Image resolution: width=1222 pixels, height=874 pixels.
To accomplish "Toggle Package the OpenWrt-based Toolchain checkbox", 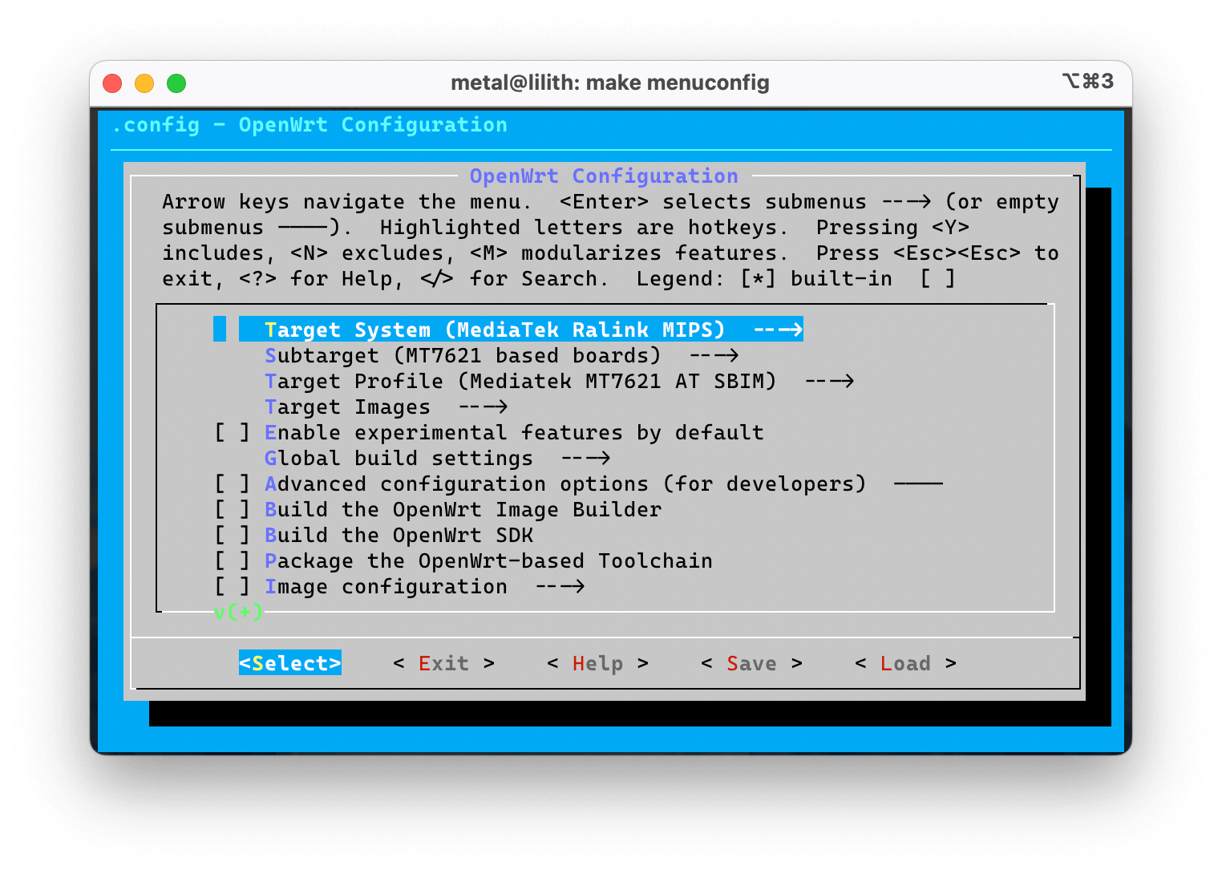I will coord(232,560).
